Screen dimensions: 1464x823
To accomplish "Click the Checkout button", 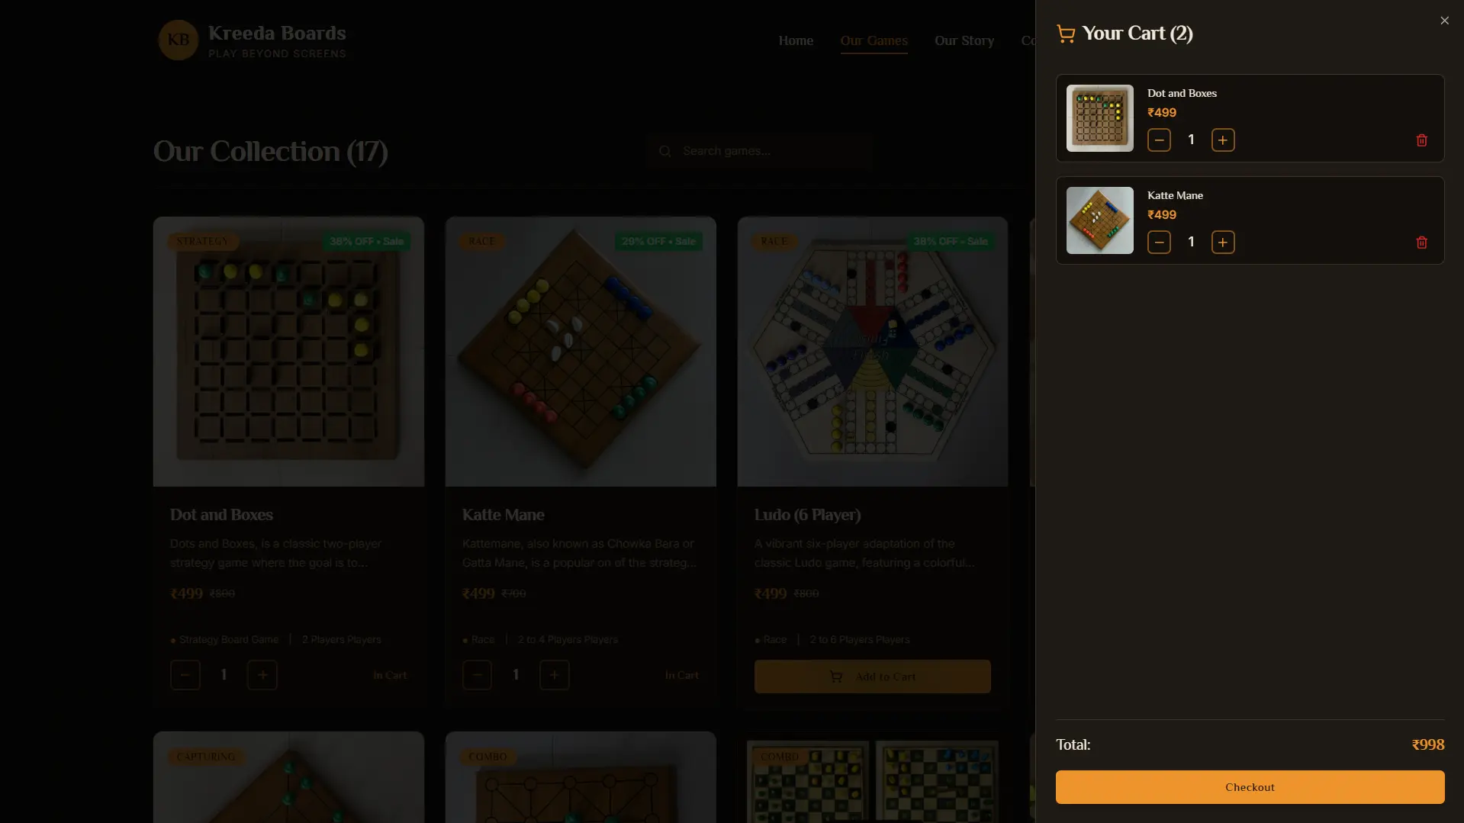I will click(x=1250, y=787).
